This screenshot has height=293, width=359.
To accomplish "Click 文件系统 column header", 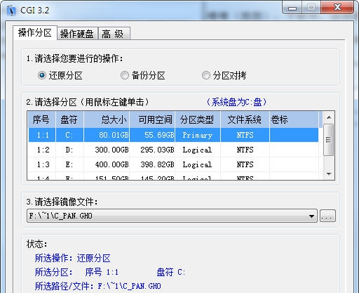I will click(245, 119).
